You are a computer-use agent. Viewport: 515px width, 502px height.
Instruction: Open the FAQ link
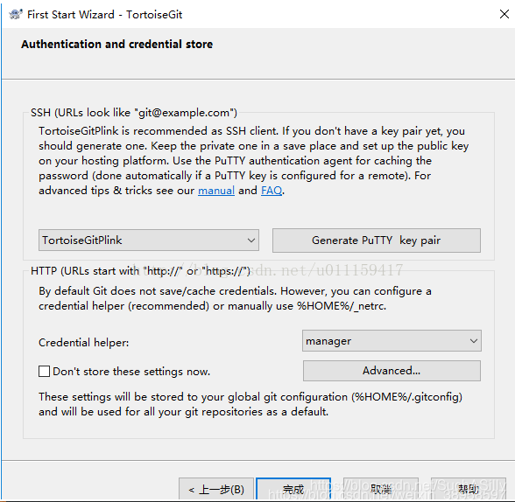coord(272,191)
